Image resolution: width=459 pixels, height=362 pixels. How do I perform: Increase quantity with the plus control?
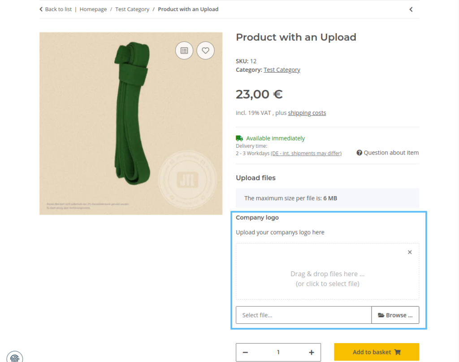[311, 352]
